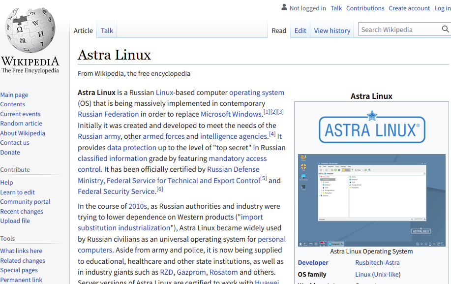Image resolution: width=451 pixels, height=284 pixels.
Task: Follow the Linux link in first sentence
Action: [165, 93]
